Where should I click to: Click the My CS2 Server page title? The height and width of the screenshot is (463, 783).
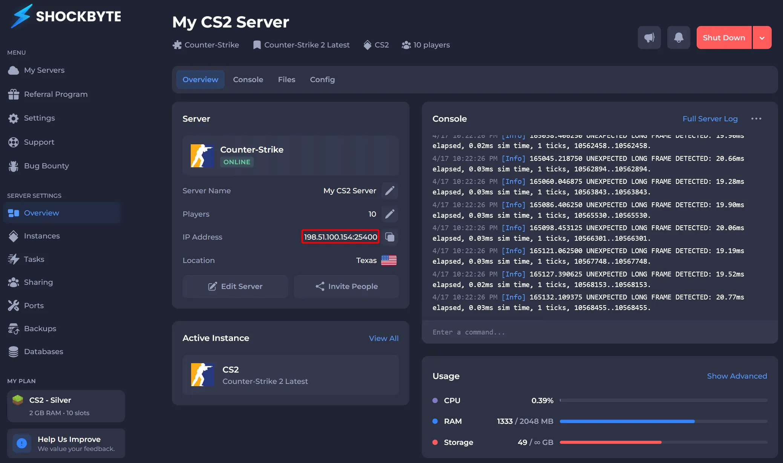(x=231, y=22)
